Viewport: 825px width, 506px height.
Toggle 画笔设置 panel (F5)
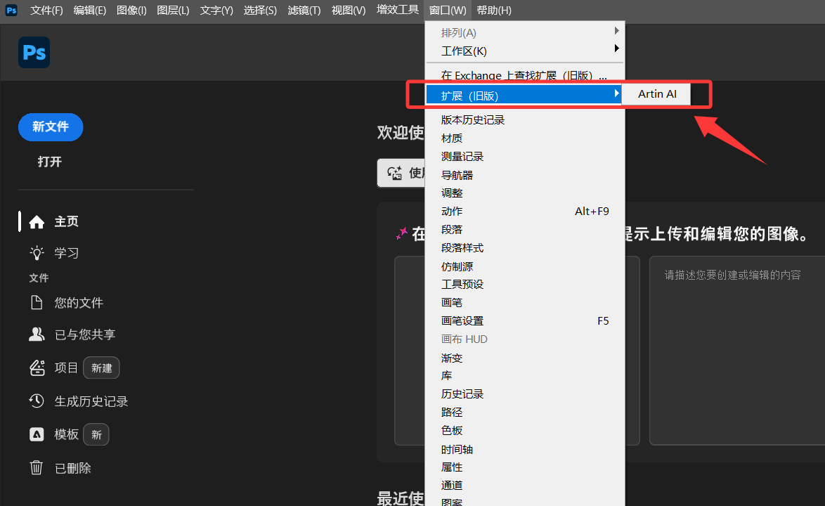pyautogui.click(x=525, y=321)
